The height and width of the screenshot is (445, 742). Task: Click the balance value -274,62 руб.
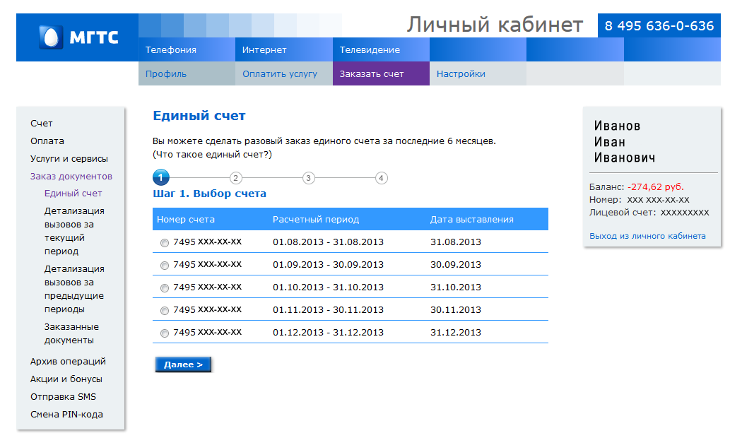click(656, 186)
